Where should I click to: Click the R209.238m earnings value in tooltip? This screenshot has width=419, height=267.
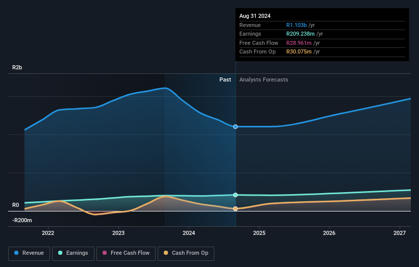point(301,34)
